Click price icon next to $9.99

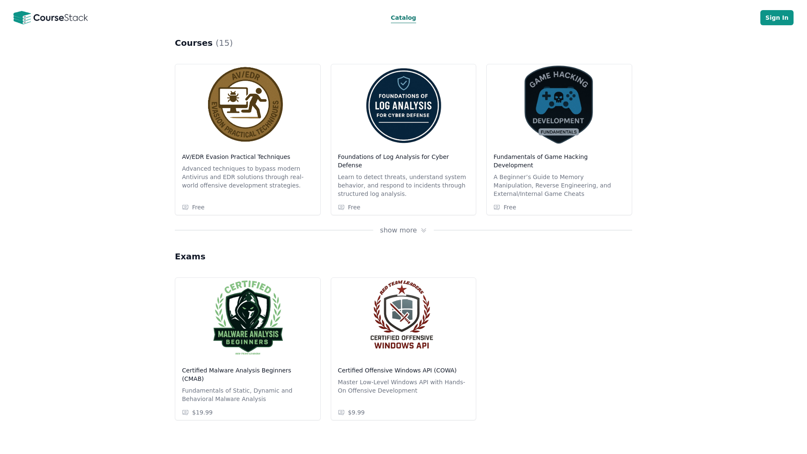341,412
